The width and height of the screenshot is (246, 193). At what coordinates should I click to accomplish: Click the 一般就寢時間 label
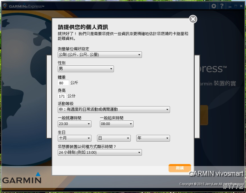pyautogui.click(x=70, y=118)
